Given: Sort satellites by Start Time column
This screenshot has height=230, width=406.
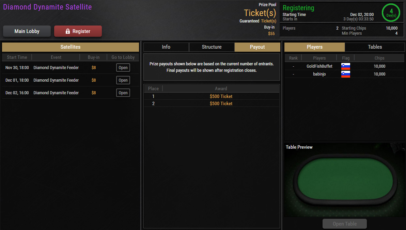Looking at the screenshot, I should (x=17, y=57).
